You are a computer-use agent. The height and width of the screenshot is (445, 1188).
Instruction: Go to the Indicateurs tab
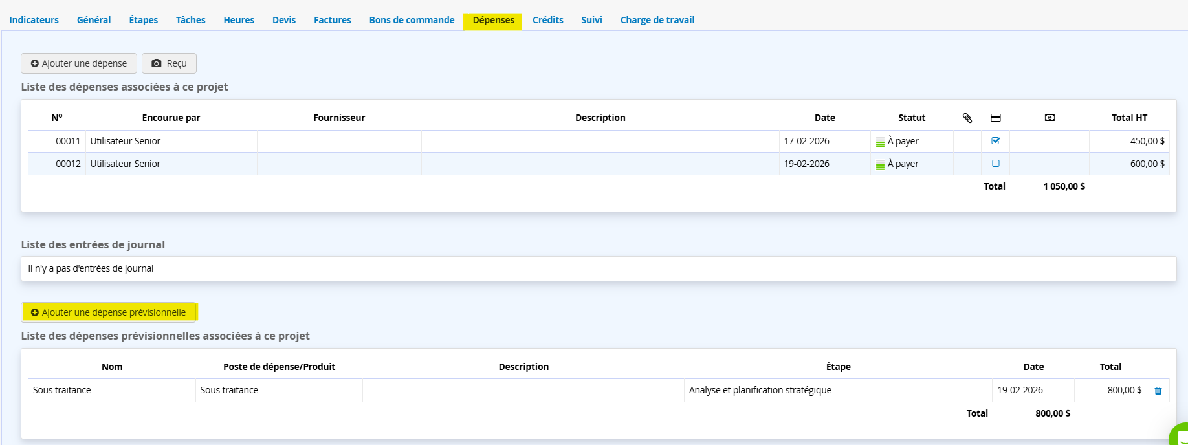(x=34, y=20)
